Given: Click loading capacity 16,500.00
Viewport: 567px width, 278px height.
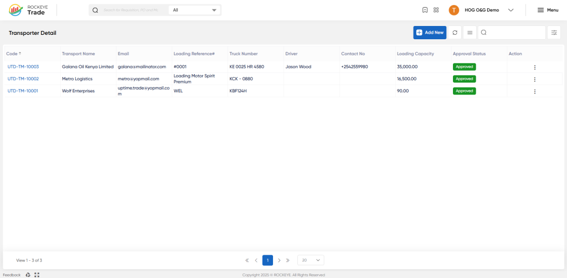Looking at the screenshot, I should click(x=407, y=78).
